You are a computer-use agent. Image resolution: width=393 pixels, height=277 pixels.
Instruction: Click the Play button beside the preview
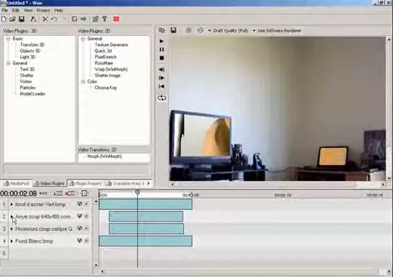(x=162, y=41)
